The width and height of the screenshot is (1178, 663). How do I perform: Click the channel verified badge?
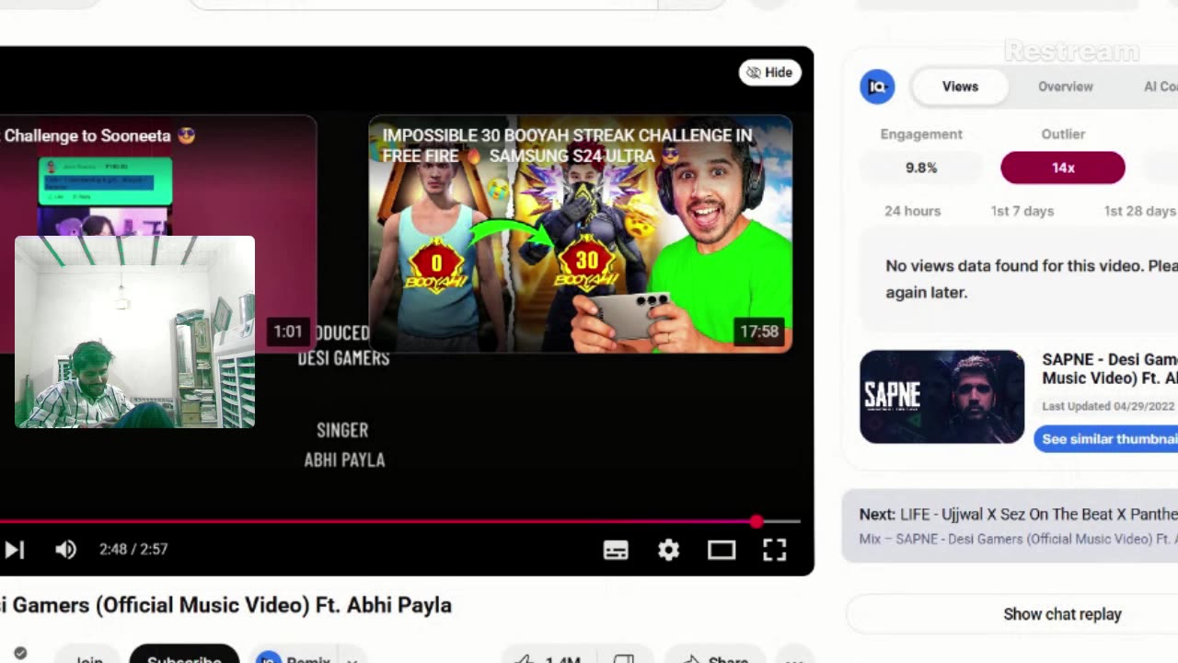point(20,654)
